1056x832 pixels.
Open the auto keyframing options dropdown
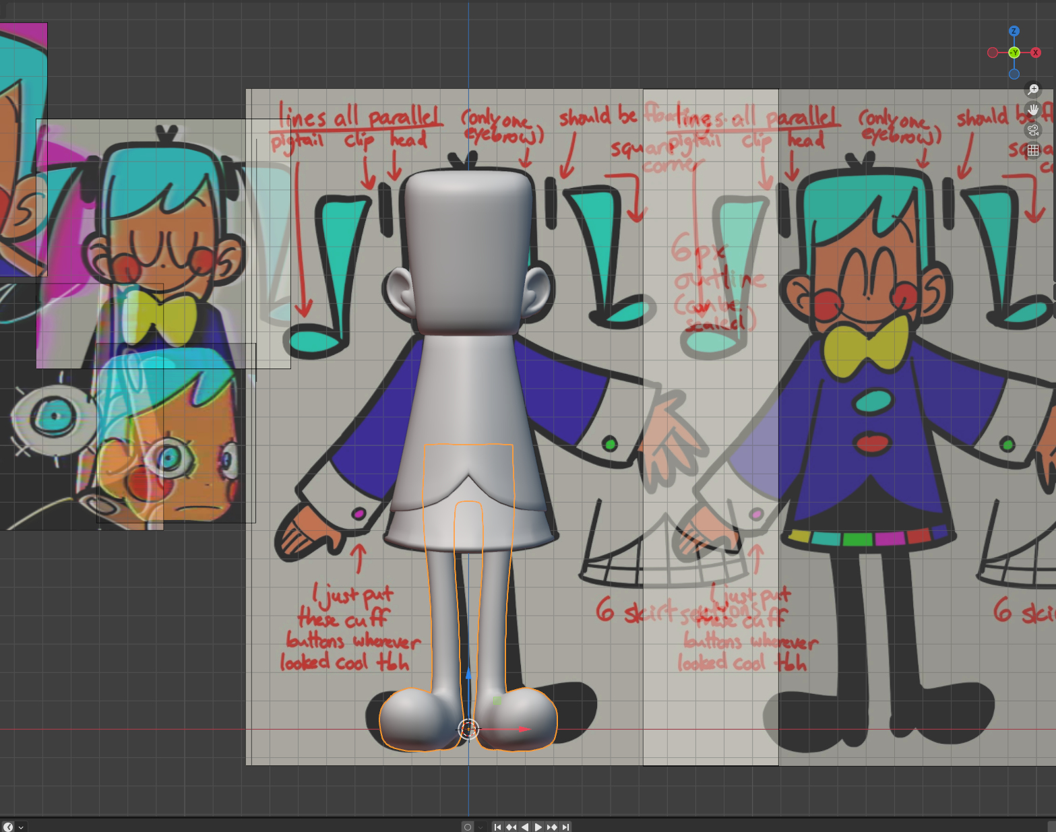point(480,827)
